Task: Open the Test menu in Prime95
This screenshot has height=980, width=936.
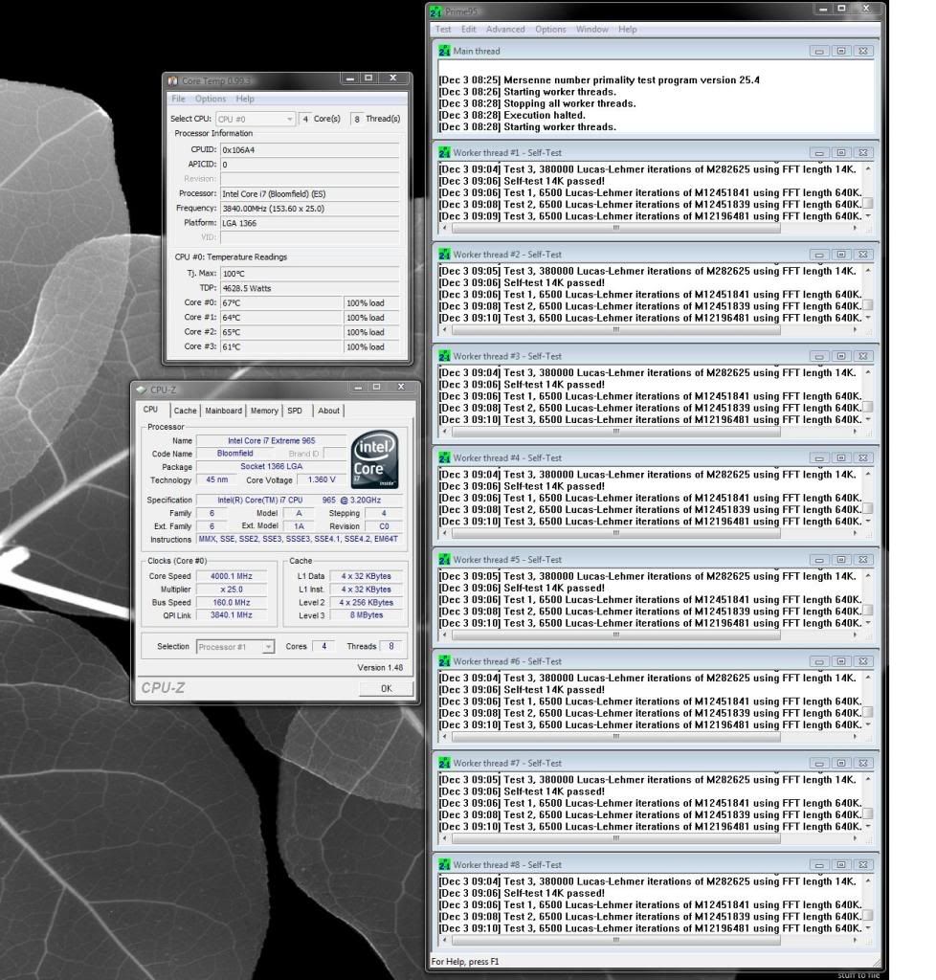Action: [443, 30]
